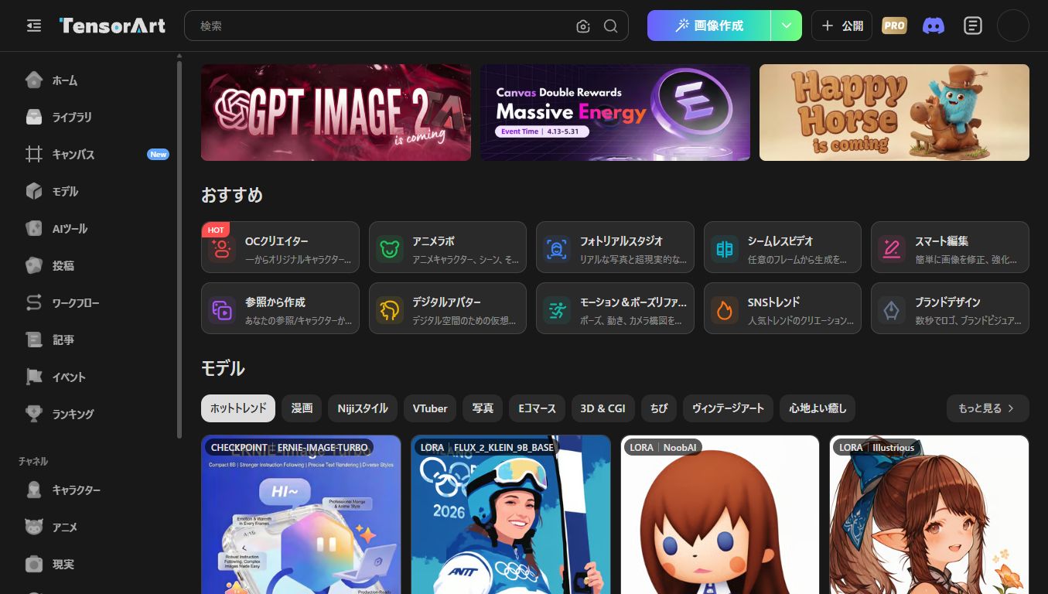This screenshot has width=1048, height=594.
Task: Go to ホーム in the sidebar
Action: click(x=97, y=80)
